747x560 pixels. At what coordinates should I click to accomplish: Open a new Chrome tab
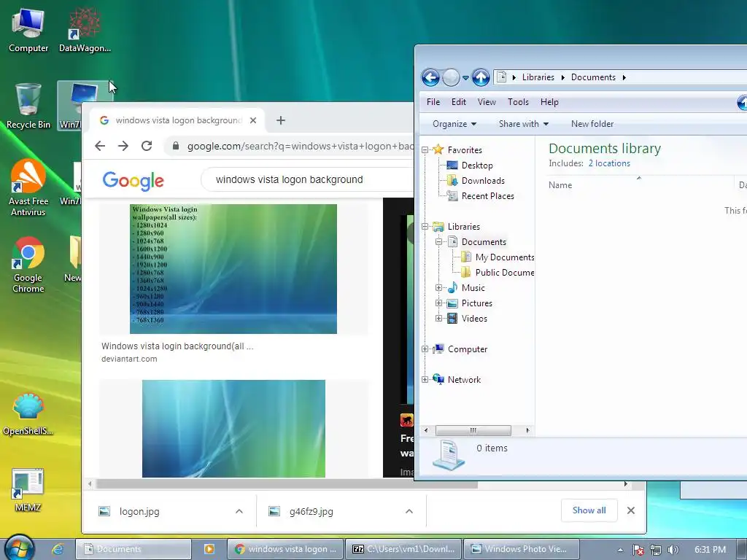(x=281, y=120)
